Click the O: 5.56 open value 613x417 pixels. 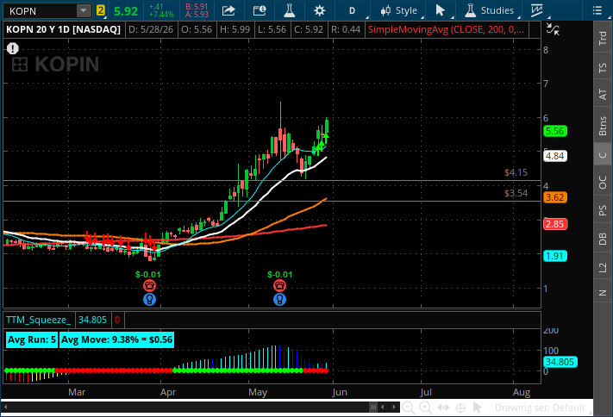(x=197, y=29)
